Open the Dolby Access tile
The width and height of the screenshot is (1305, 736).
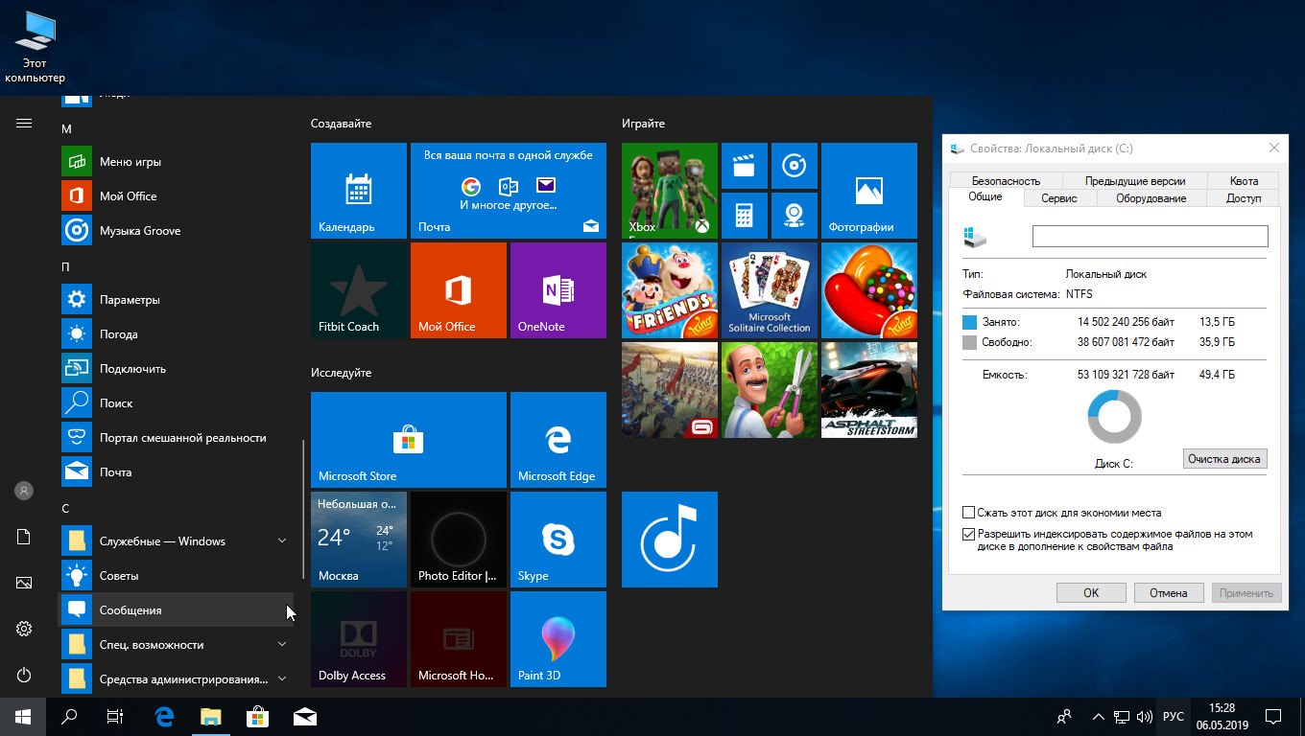(x=359, y=639)
